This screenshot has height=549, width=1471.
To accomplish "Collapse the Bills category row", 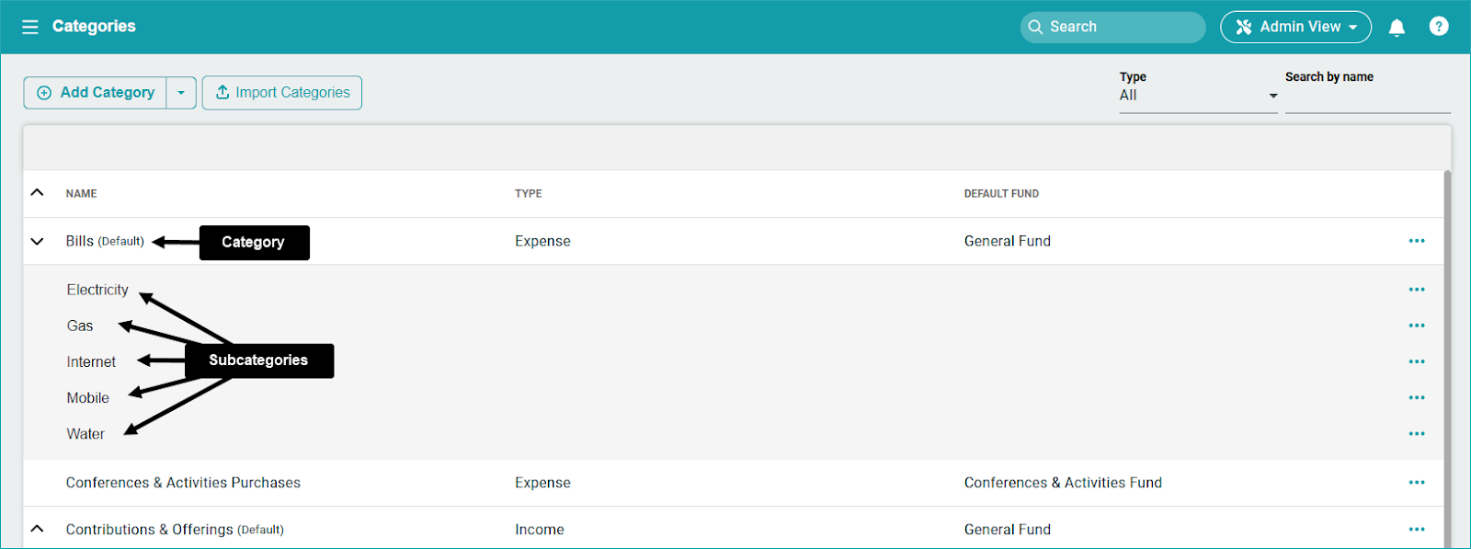I will coord(37,241).
